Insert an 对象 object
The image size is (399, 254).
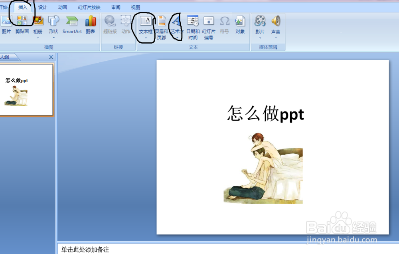pos(240,24)
